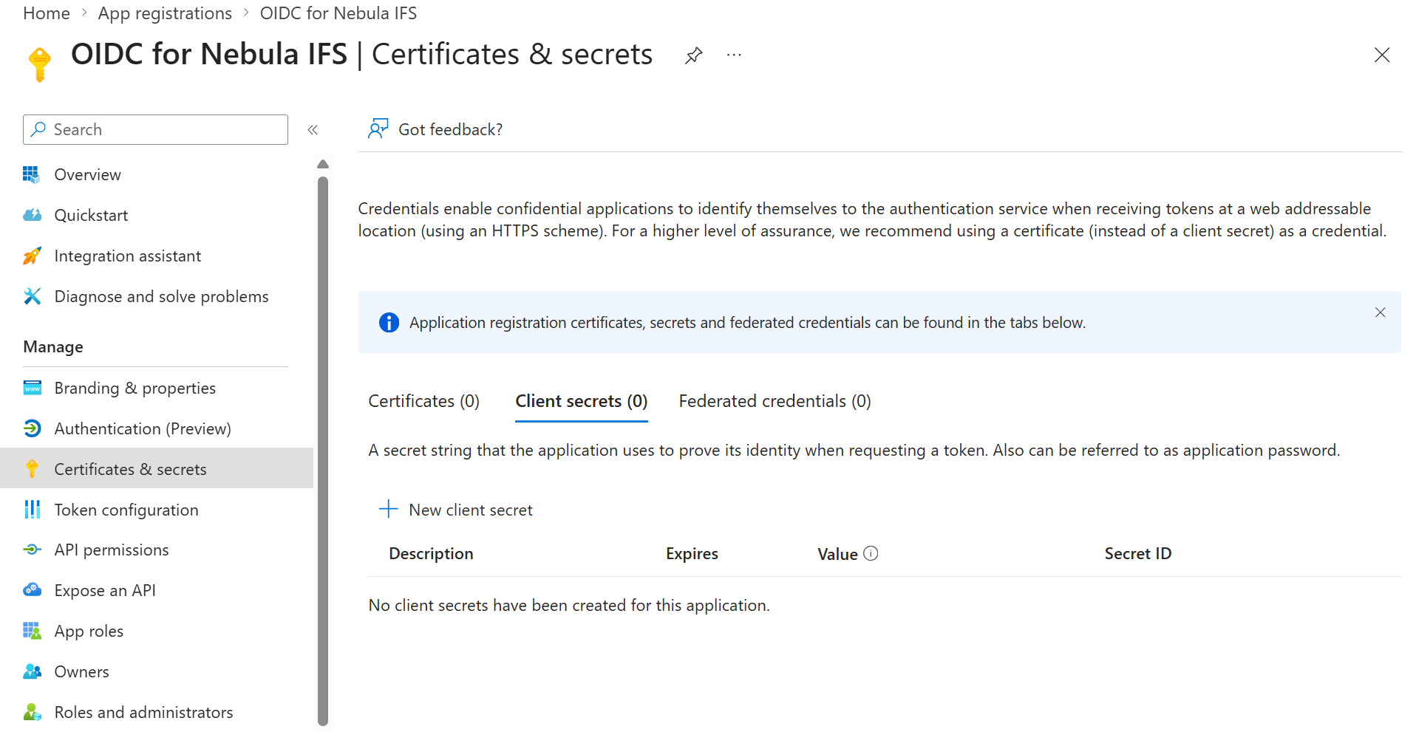1416x732 pixels.
Task: Navigate to Authentication (Preview)
Action: click(x=143, y=428)
